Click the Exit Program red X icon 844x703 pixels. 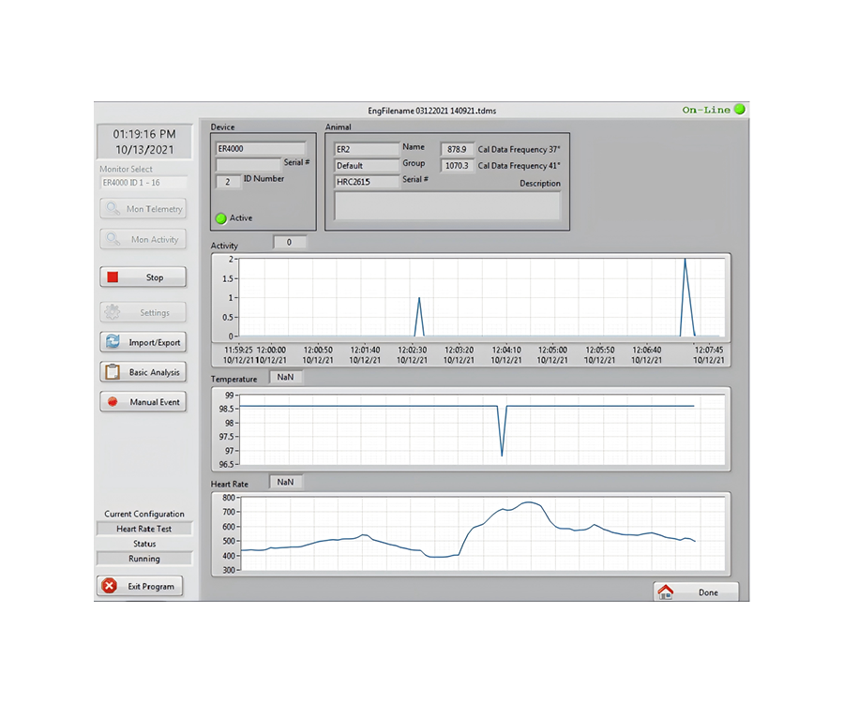[110, 586]
